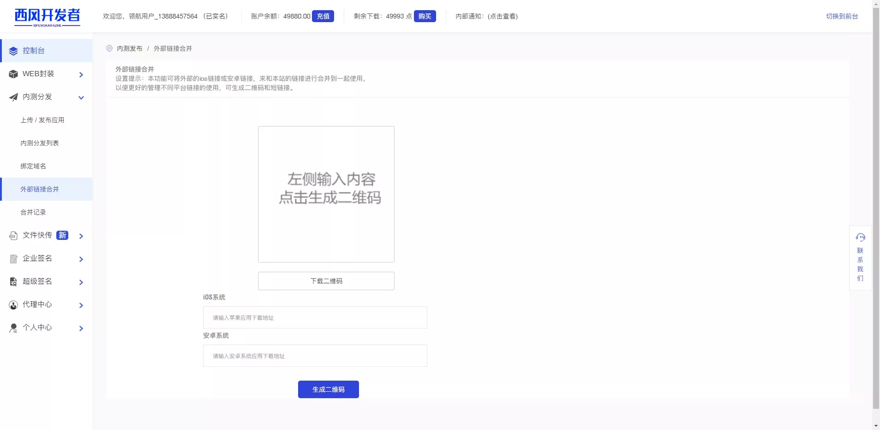Image resolution: width=880 pixels, height=430 pixels.
Task: Click the 个人中心 person icon
Action: [13, 328]
